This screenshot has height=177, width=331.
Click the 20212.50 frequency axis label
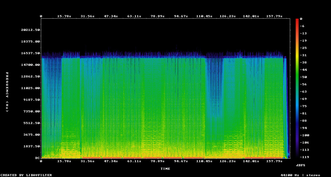pyautogui.click(x=31, y=30)
